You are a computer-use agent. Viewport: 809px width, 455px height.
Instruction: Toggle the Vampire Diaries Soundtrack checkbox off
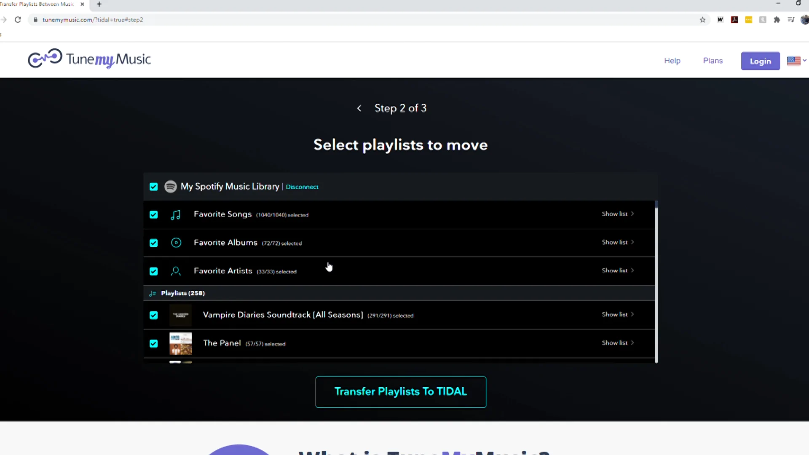(154, 315)
